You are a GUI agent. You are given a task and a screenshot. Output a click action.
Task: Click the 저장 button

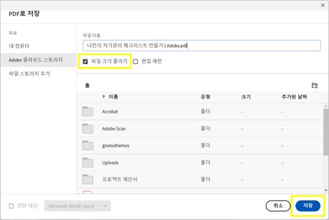308,206
